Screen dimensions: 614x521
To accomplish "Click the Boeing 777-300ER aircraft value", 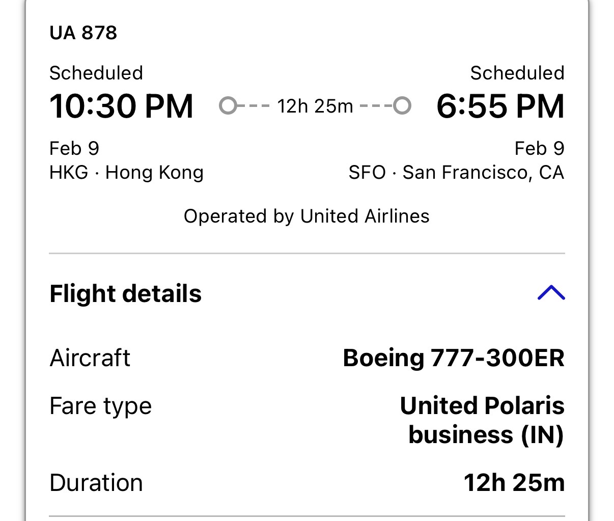I will point(454,358).
